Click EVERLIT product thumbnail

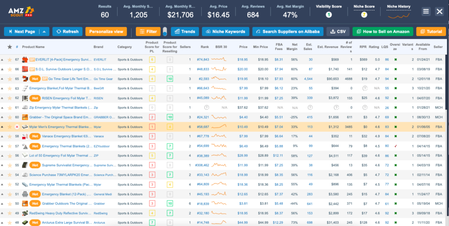(25, 60)
